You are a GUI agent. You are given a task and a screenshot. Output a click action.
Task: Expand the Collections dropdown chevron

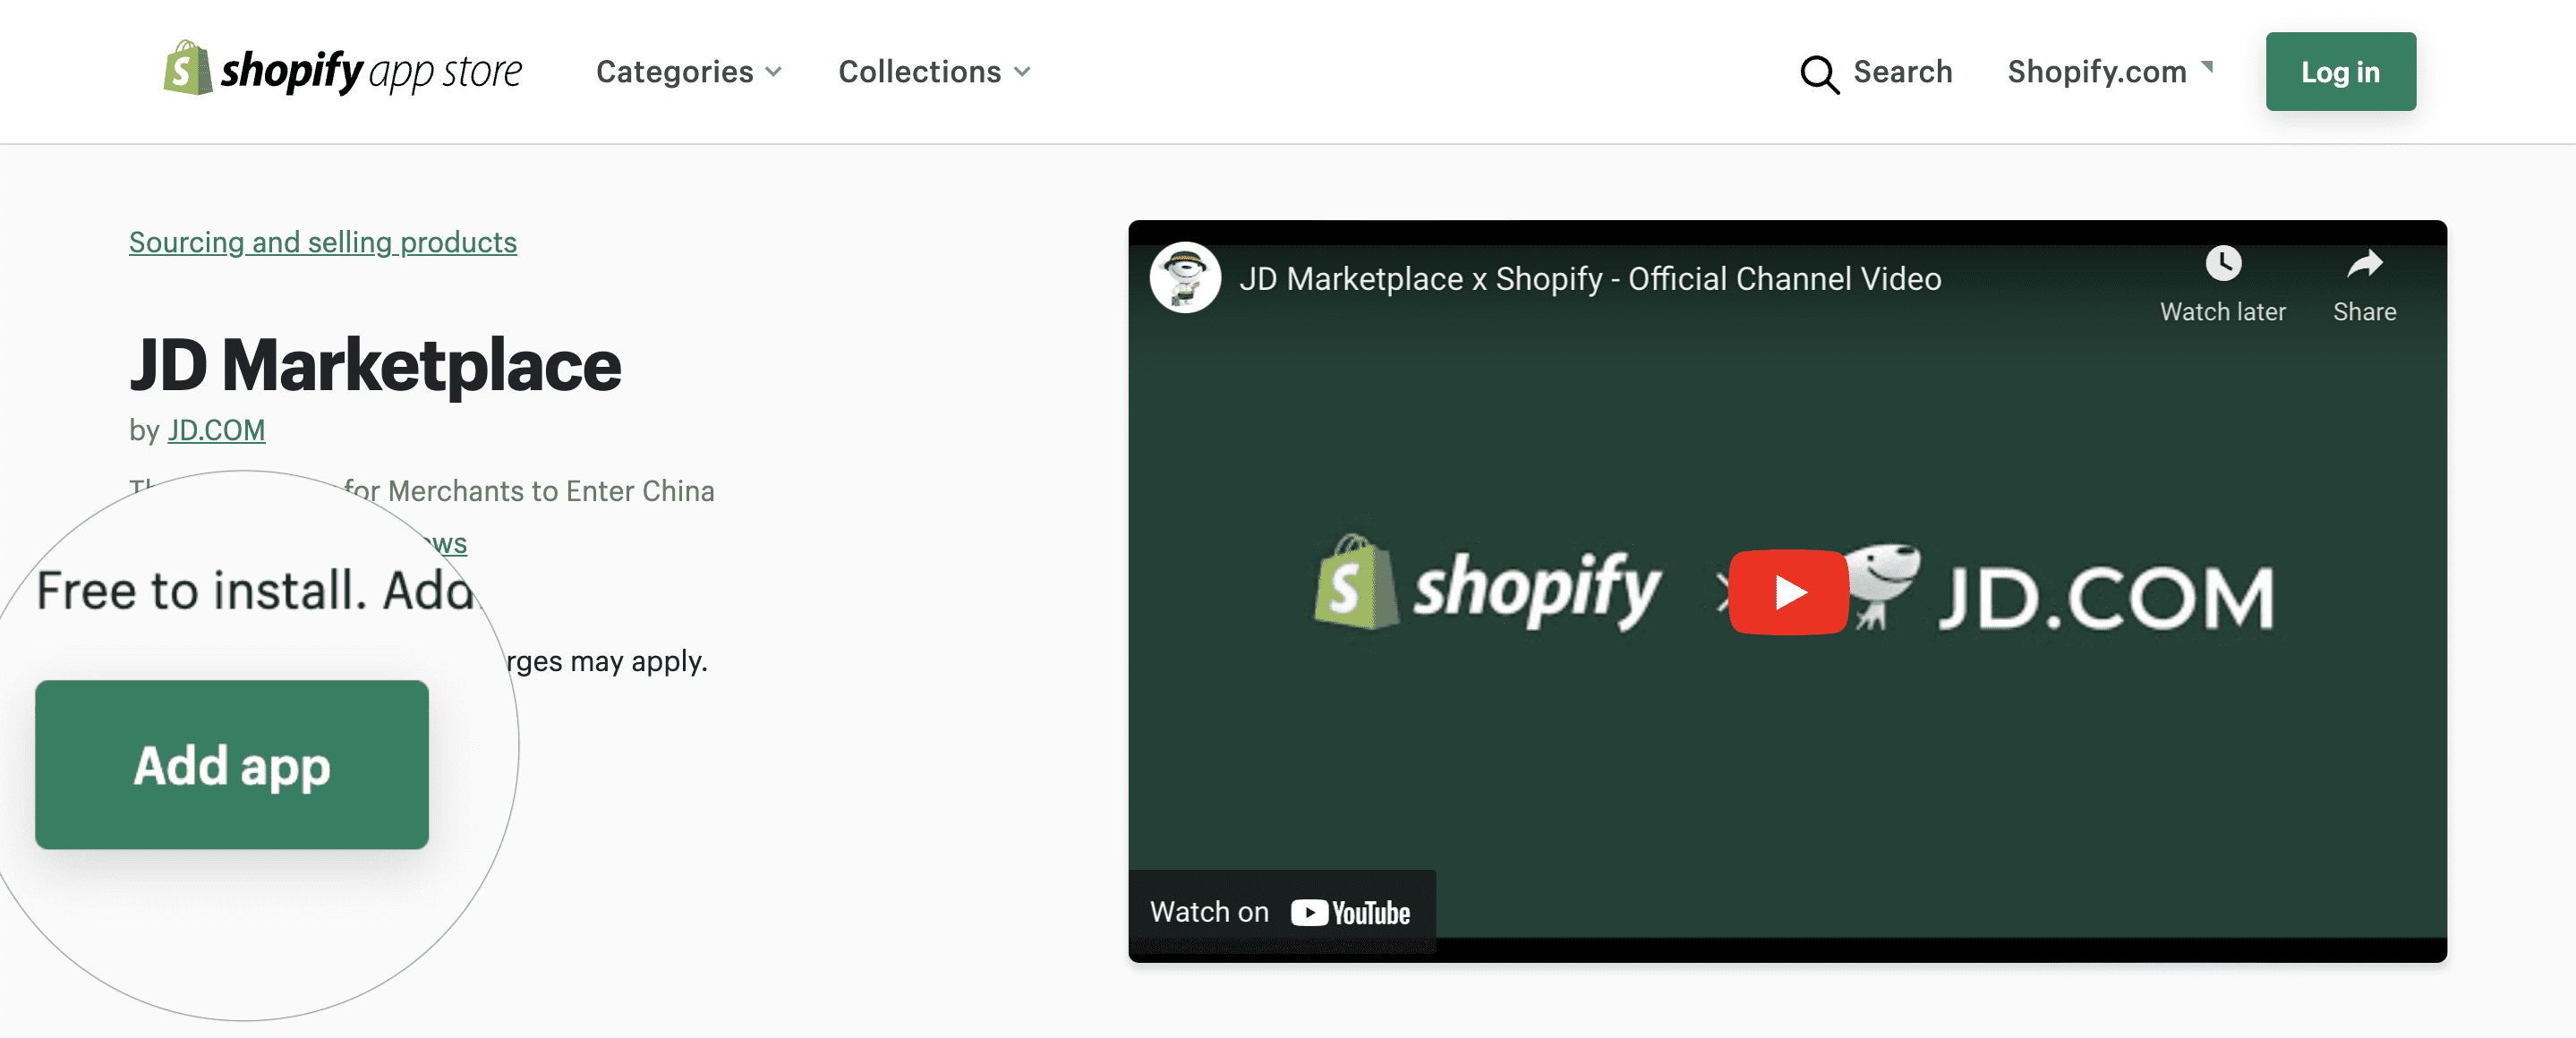[1021, 72]
